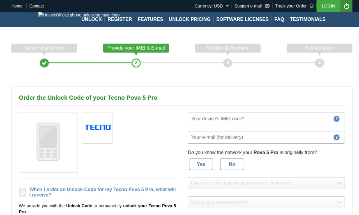
Task: Click the location pin icon beside Track your Order
Action: 311,6
